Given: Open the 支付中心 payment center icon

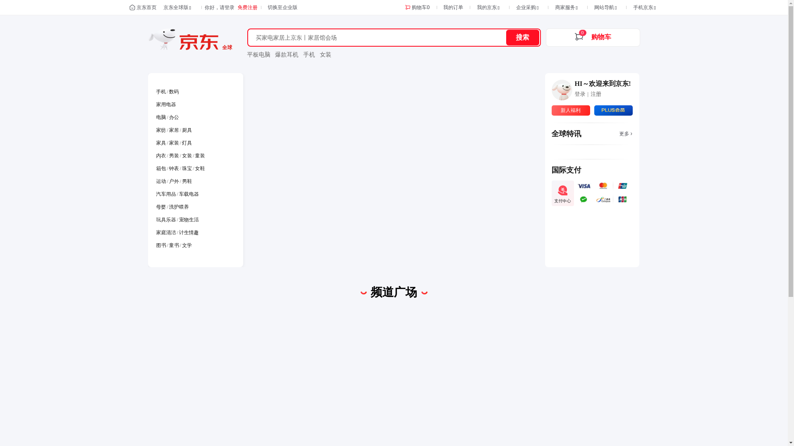Looking at the screenshot, I should (562, 193).
